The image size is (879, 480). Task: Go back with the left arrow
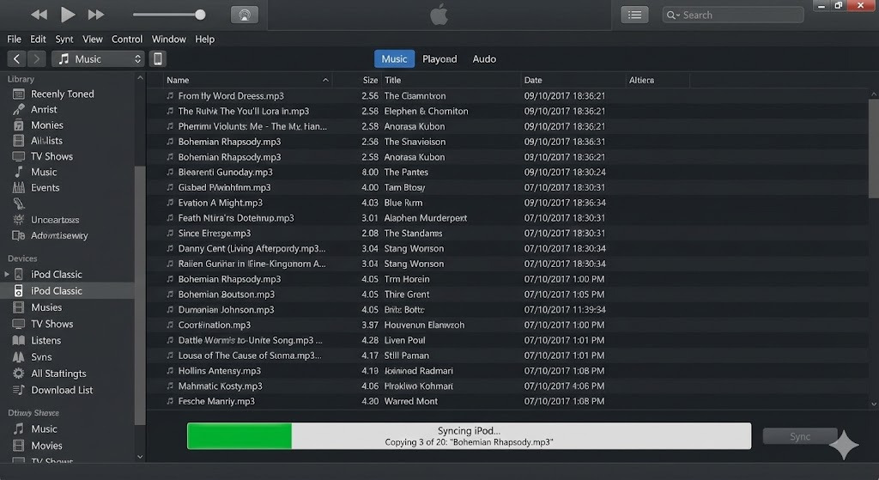tap(17, 59)
